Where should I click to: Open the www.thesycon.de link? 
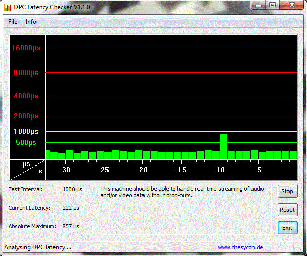coord(240,247)
